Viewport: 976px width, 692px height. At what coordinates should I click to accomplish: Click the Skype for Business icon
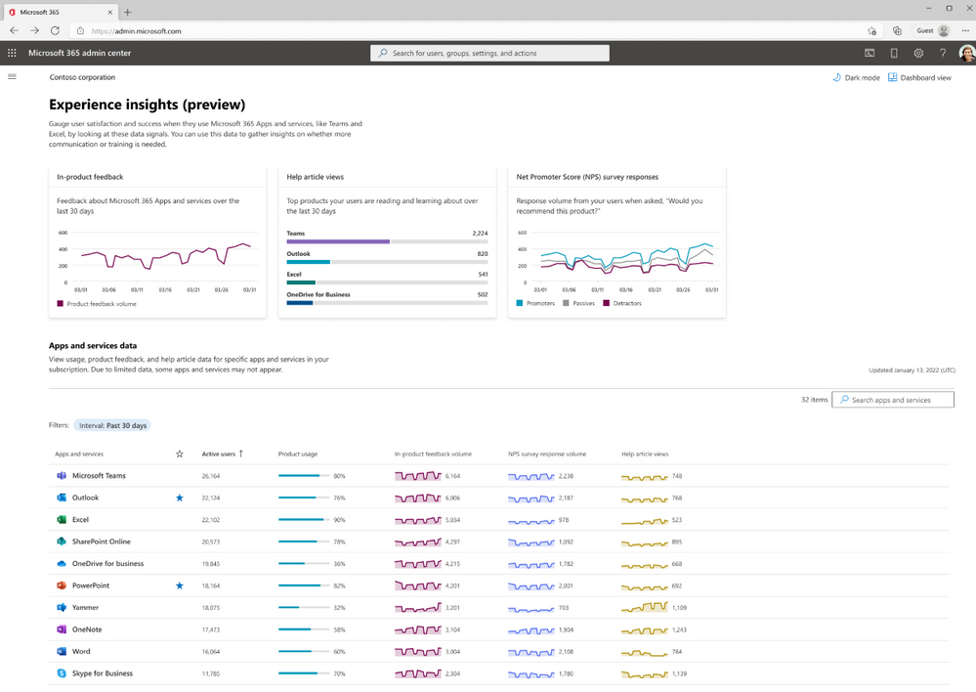pyautogui.click(x=62, y=673)
